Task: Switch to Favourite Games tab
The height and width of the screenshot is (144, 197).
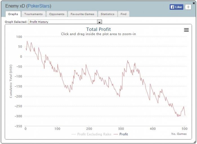Action: tap(82, 14)
